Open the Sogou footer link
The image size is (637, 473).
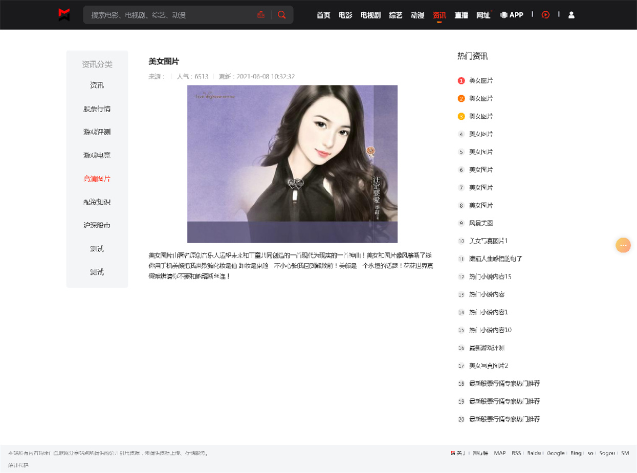[607, 453]
